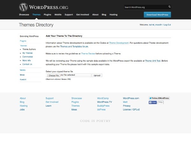Open BuddyPress in the footer
This screenshot has width=191, height=149.
tap(103, 106)
